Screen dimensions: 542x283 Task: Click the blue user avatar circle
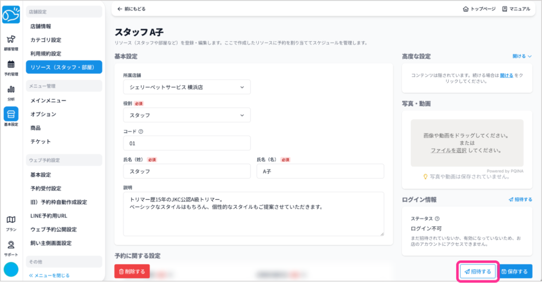[11, 269]
